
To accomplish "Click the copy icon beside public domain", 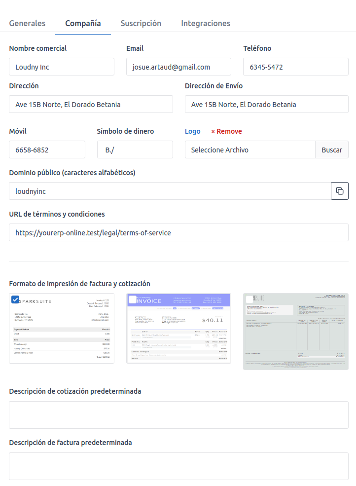I will (339, 191).
